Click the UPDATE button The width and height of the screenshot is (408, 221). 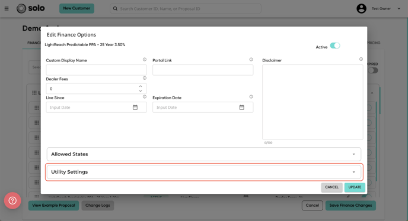click(x=355, y=187)
